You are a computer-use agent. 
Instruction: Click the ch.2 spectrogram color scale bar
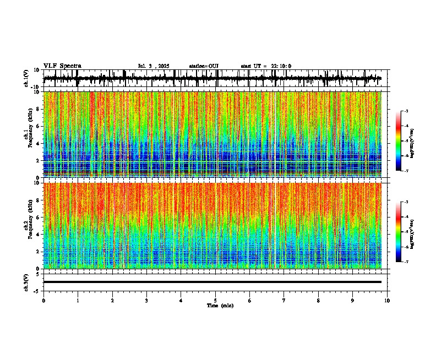(399, 232)
